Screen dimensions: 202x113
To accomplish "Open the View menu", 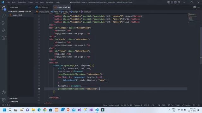I will 30,3.
